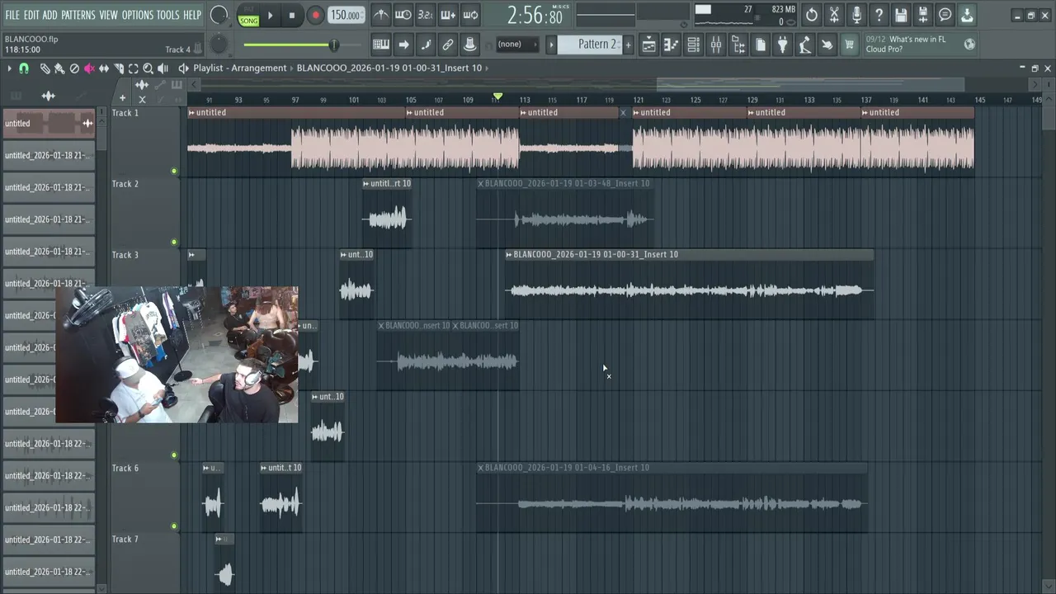Viewport: 1056px width, 594px height.
Task: Select the Paint brush tool
Action: click(59, 68)
